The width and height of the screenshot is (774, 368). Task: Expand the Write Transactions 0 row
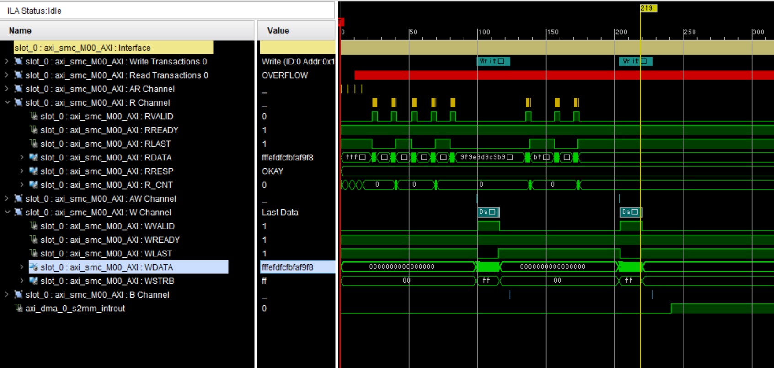pos(6,61)
